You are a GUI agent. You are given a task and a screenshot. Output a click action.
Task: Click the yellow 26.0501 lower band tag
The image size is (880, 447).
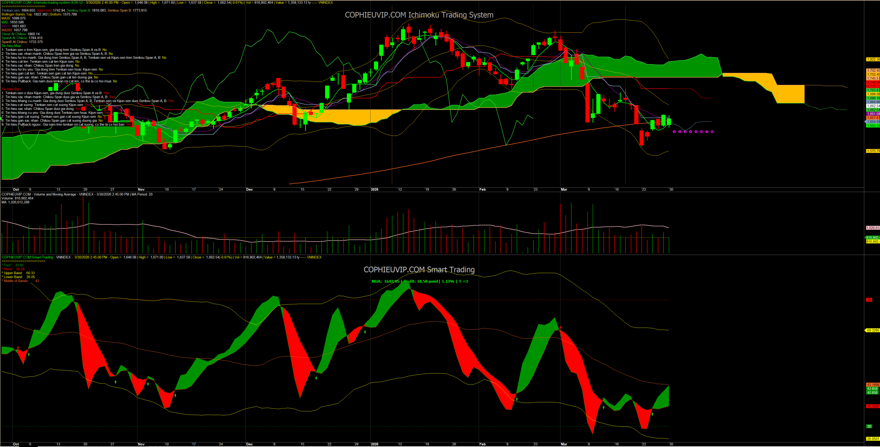click(873, 439)
